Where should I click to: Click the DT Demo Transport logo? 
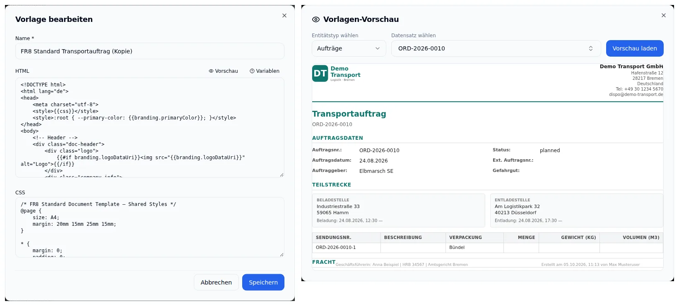[336, 74]
